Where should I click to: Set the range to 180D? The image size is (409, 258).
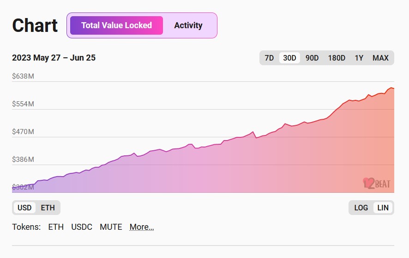(337, 58)
